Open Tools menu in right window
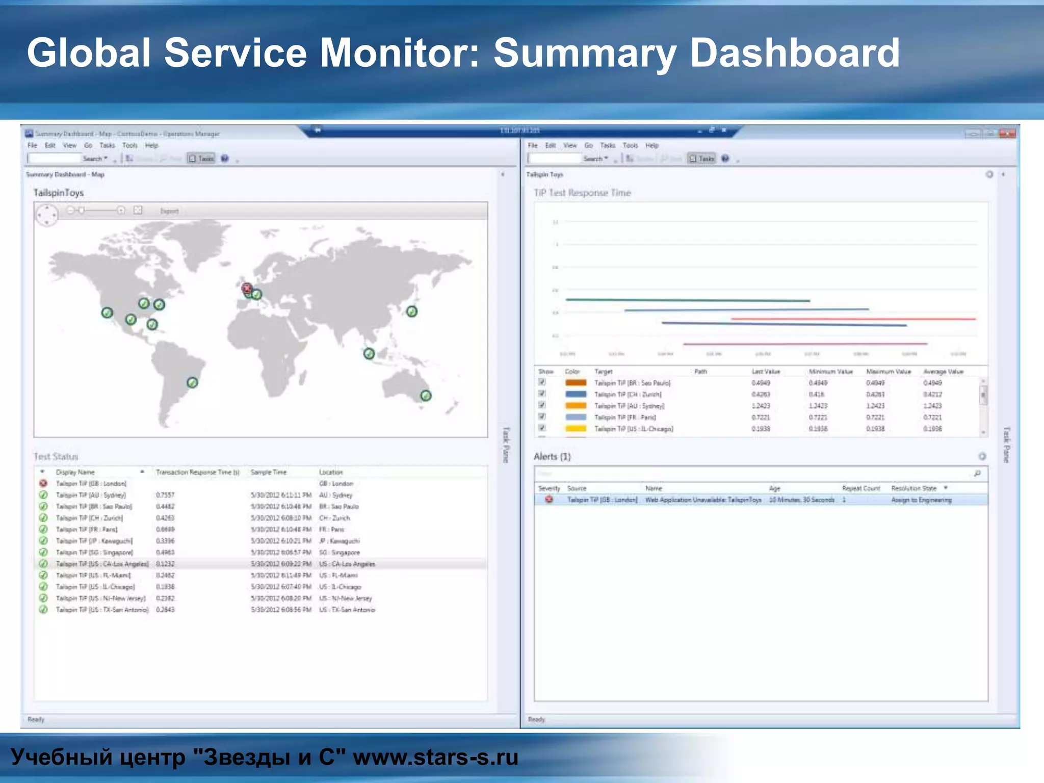 (x=630, y=145)
